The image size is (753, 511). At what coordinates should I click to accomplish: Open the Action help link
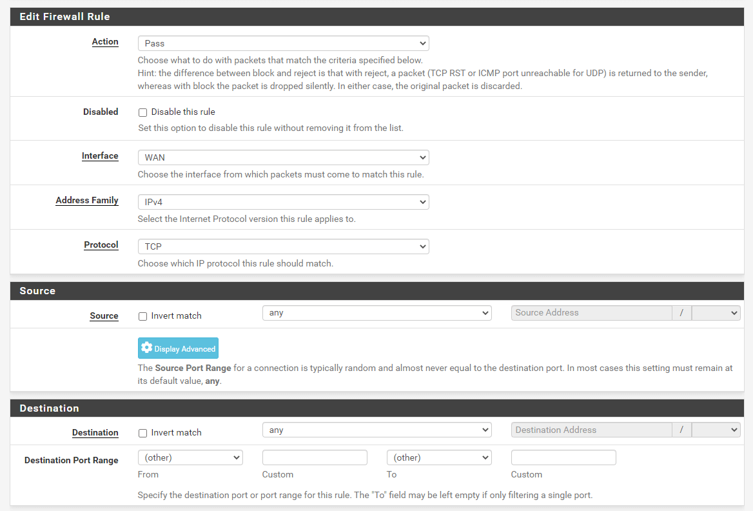pyautogui.click(x=105, y=41)
